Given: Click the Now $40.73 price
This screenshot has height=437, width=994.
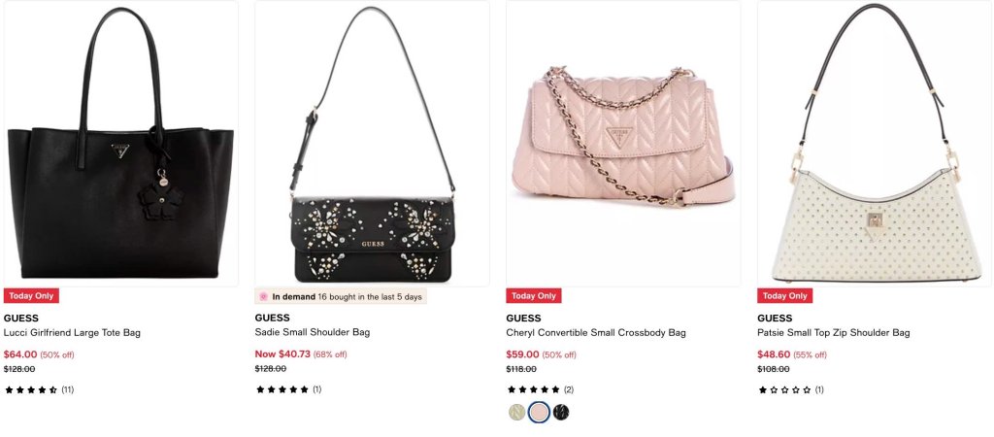Looking at the screenshot, I should coord(282,353).
